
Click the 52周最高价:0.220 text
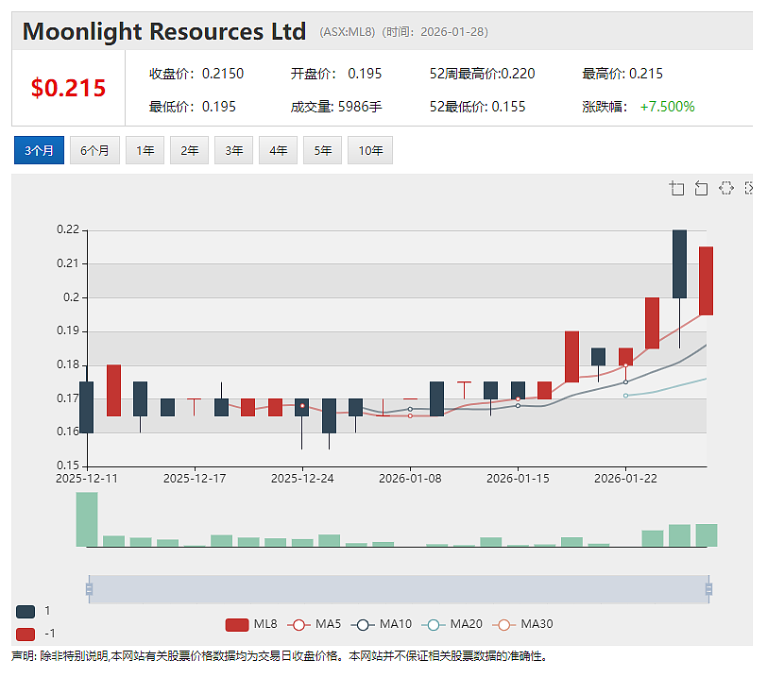click(x=482, y=74)
